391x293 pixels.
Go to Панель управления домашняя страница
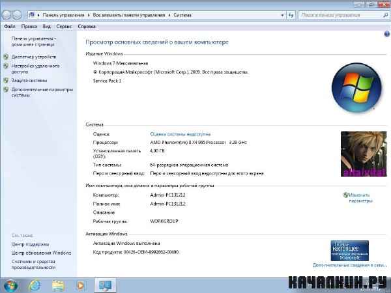(34, 42)
